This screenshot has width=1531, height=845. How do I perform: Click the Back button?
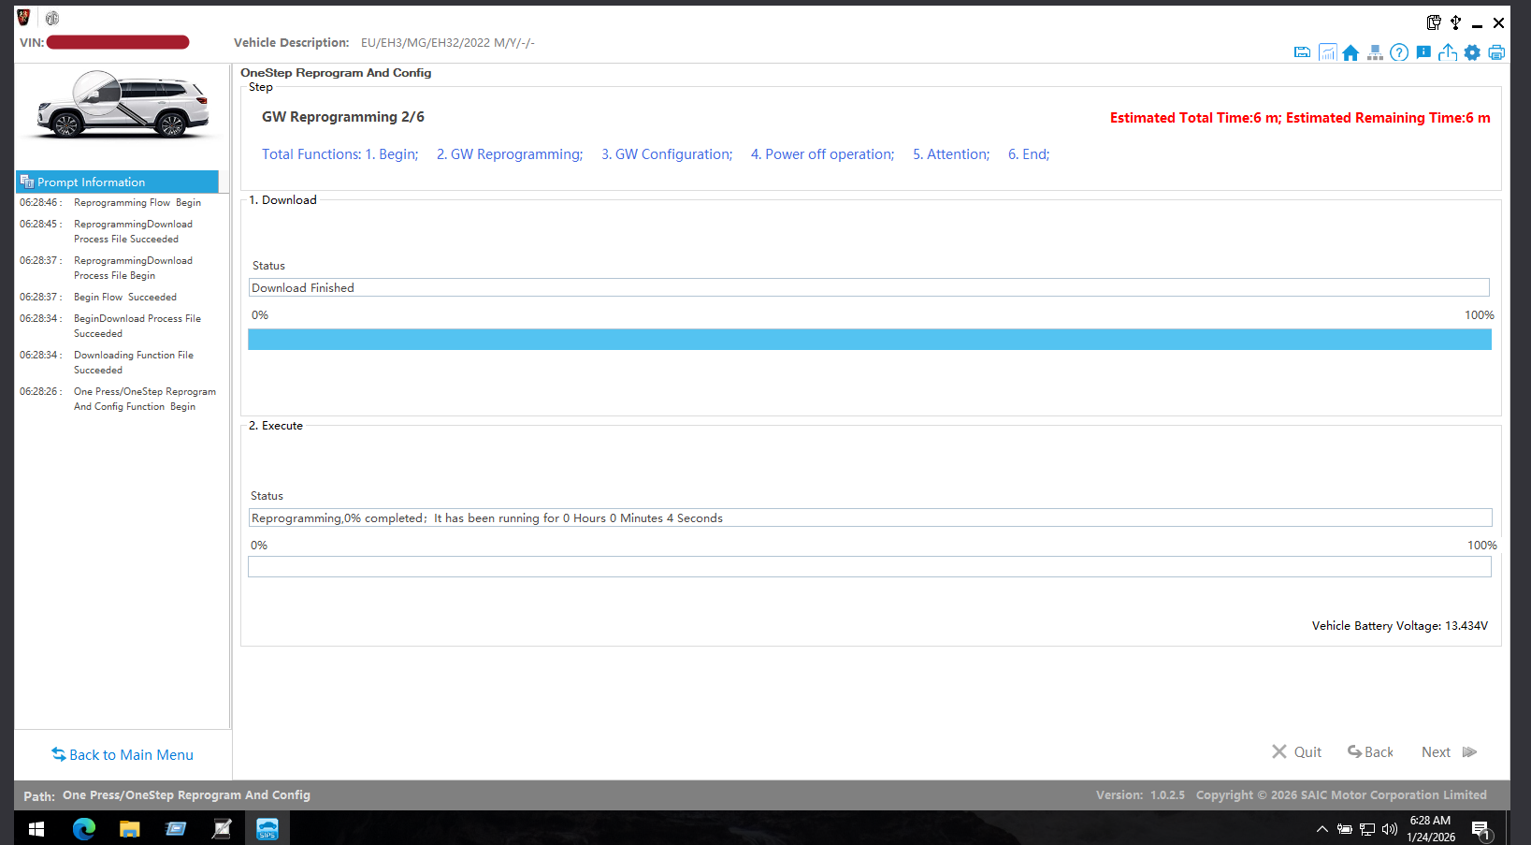tap(1370, 751)
